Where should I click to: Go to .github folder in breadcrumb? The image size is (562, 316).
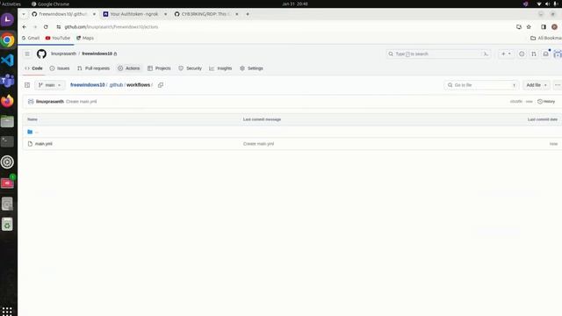click(x=116, y=85)
